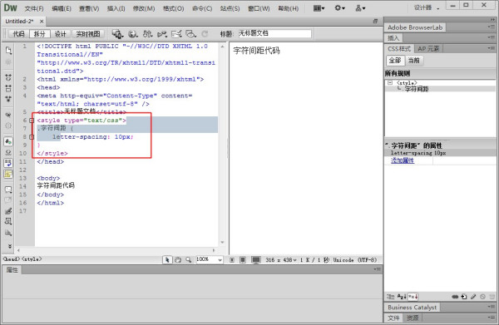Screen dimensions: 499x325
Task: Switch to 代码 code view
Action: 19,34
